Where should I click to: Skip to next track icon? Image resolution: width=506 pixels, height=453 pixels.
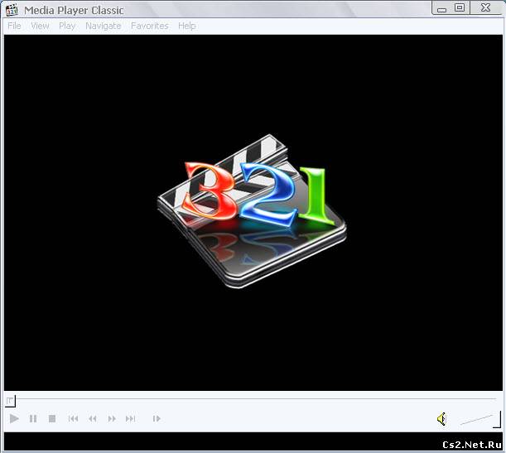[130, 418]
